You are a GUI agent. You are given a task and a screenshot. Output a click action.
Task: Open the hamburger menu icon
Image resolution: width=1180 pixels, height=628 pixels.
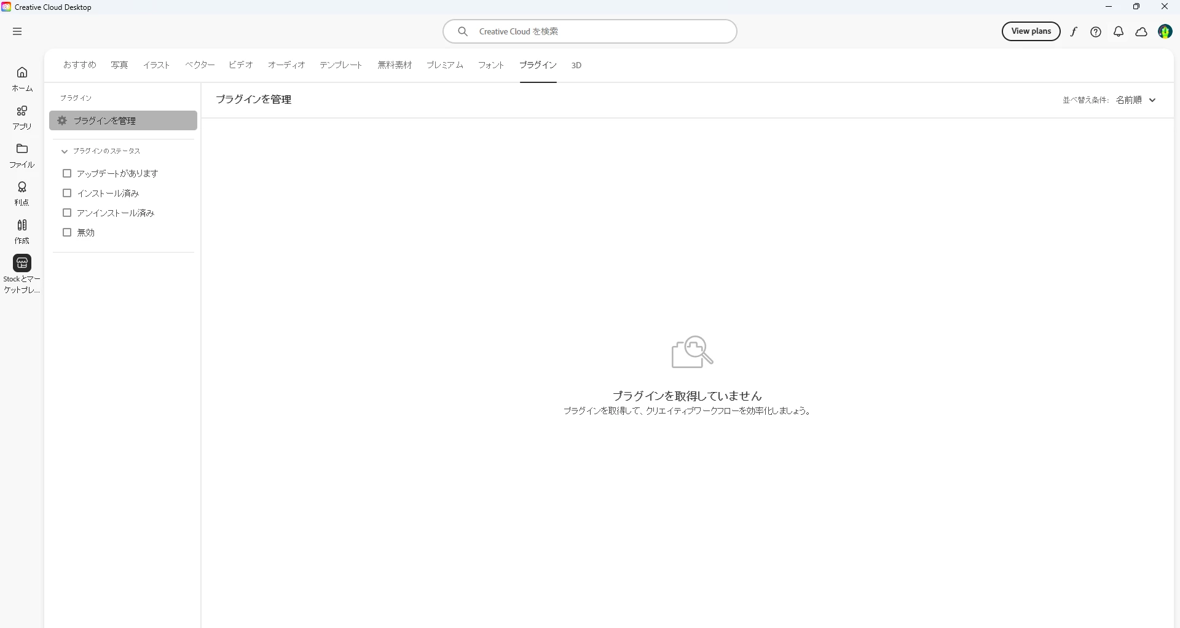coord(17,31)
